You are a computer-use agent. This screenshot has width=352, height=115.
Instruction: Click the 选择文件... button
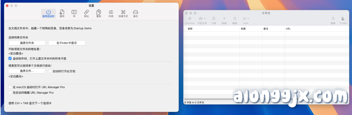[x=27, y=71]
